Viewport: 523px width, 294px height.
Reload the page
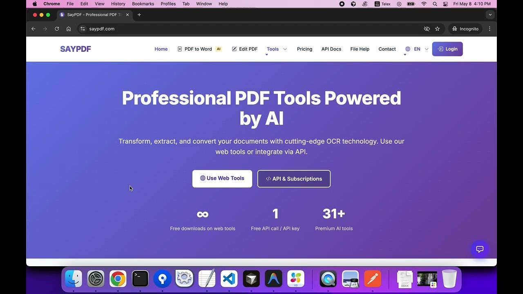pyautogui.click(x=57, y=29)
